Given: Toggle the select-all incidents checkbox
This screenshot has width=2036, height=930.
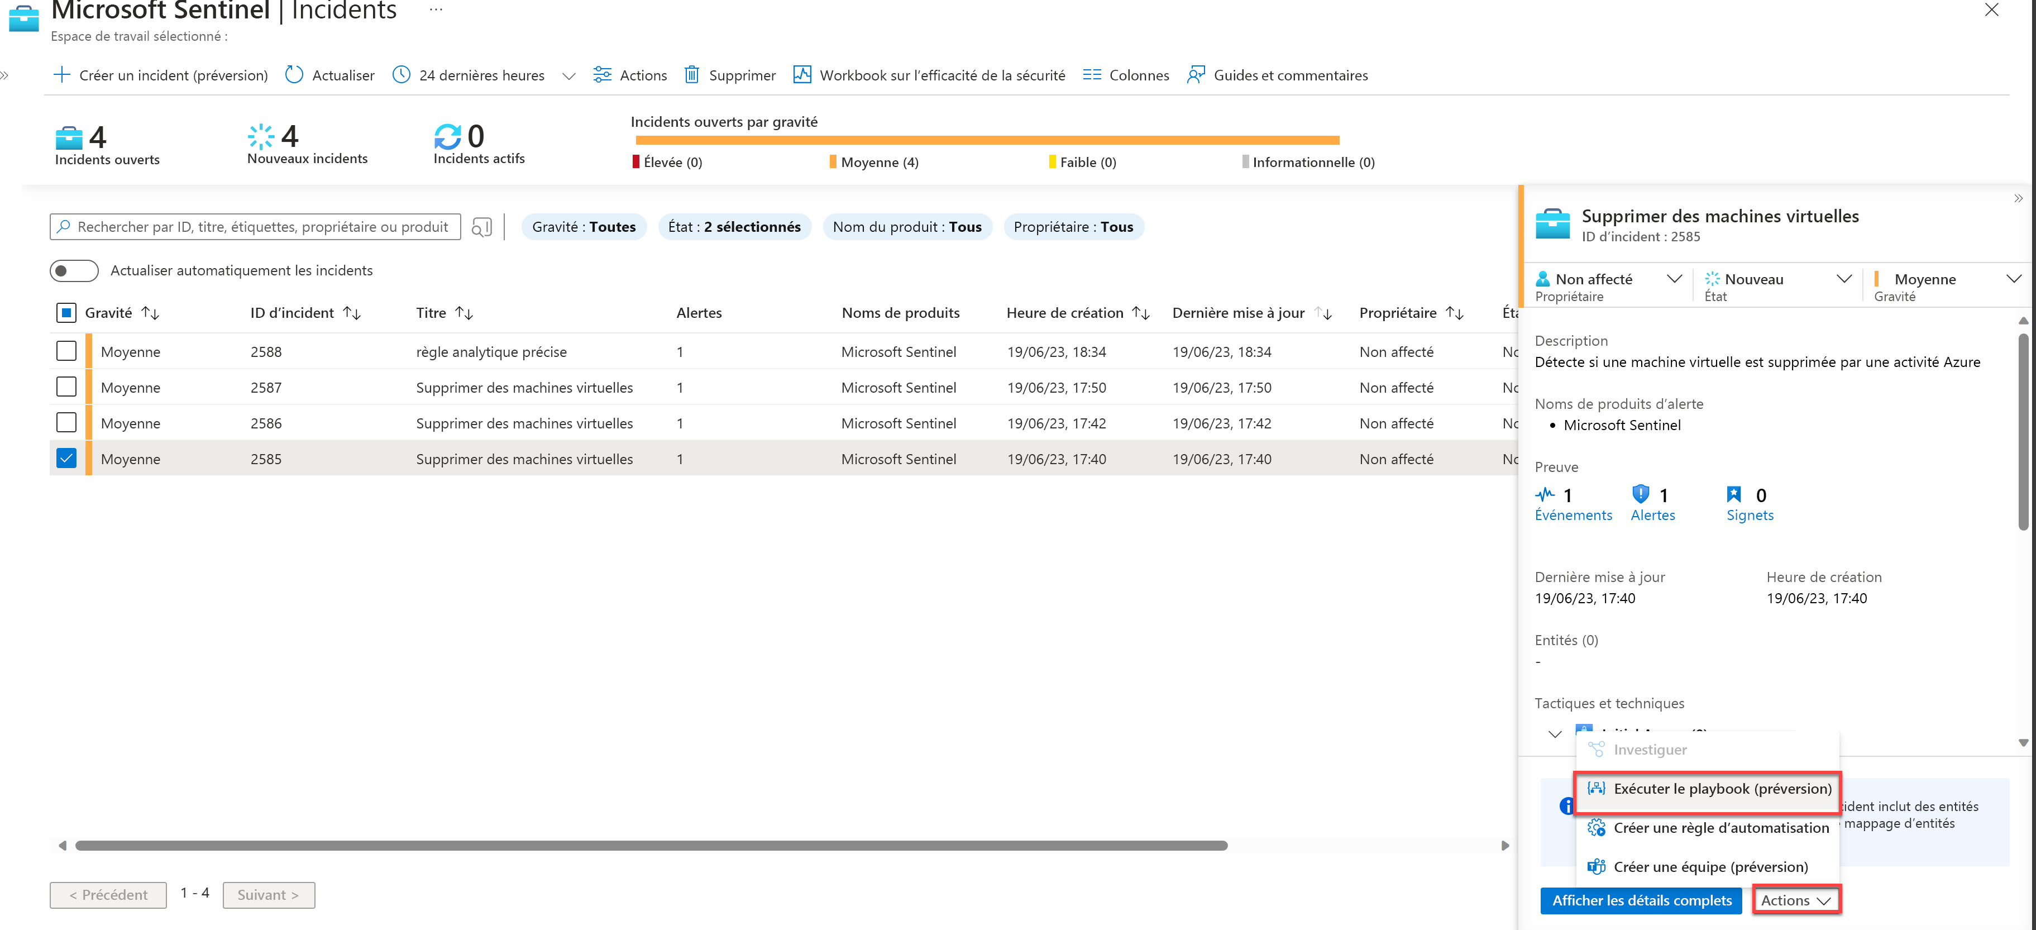Looking at the screenshot, I should pyautogui.click(x=66, y=313).
